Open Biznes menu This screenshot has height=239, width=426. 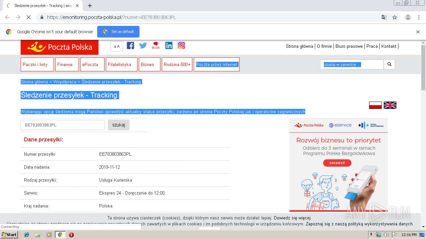tap(150, 64)
